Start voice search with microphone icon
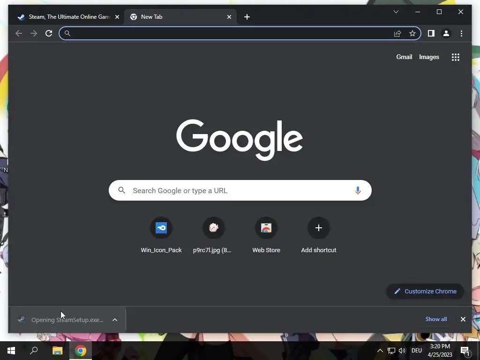The image size is (480, 360). 358,190
